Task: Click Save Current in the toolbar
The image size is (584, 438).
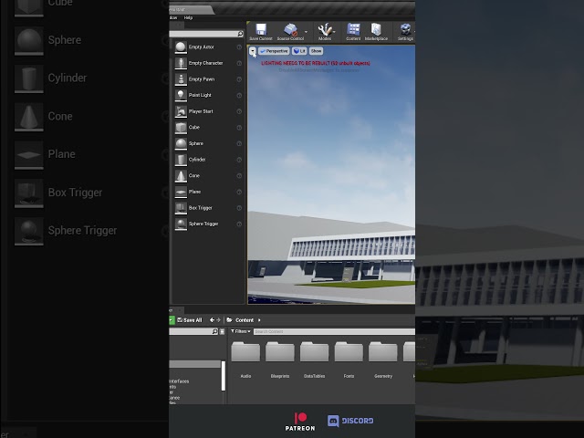Action: (x=261, y=32)
